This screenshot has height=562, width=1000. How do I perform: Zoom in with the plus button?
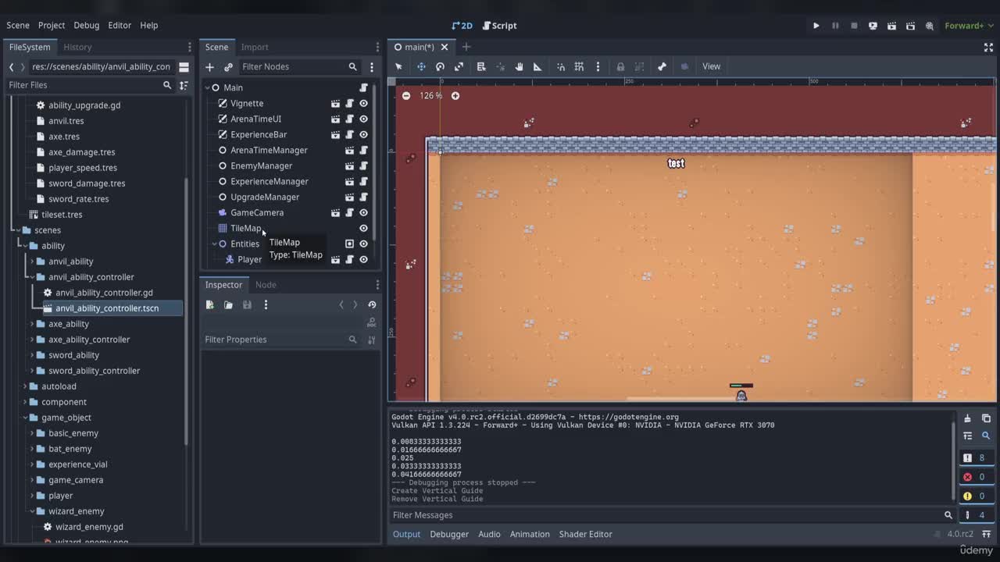click(455, 95)
